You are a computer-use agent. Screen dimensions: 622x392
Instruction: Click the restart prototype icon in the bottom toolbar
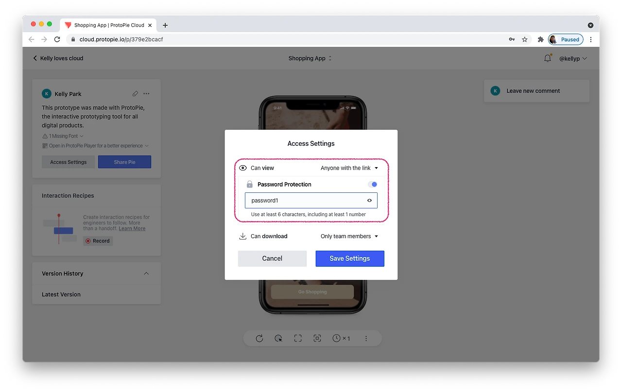coord(259,339)
